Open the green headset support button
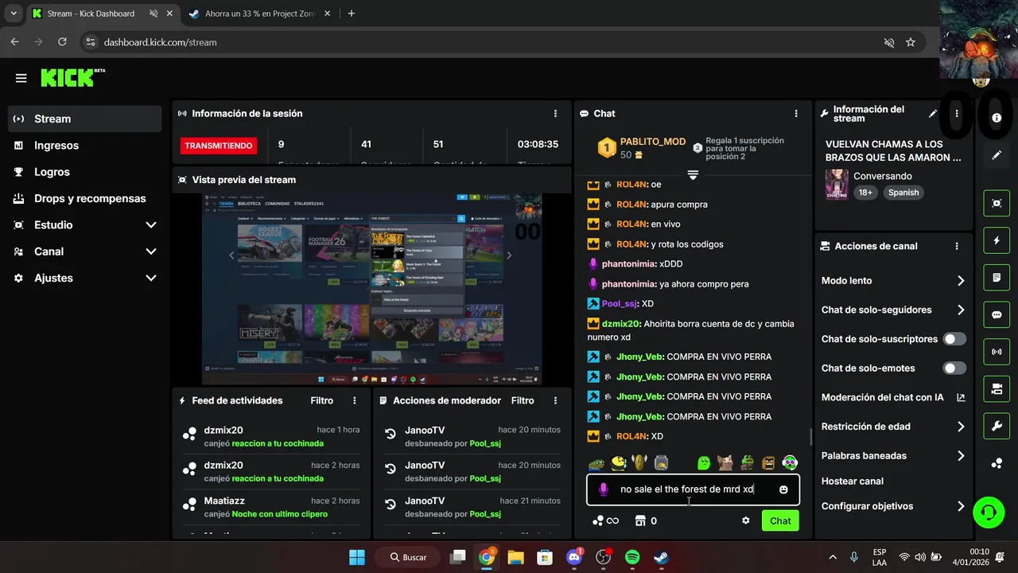Viewport: 1018px width, 573px height. pos(989,512)
